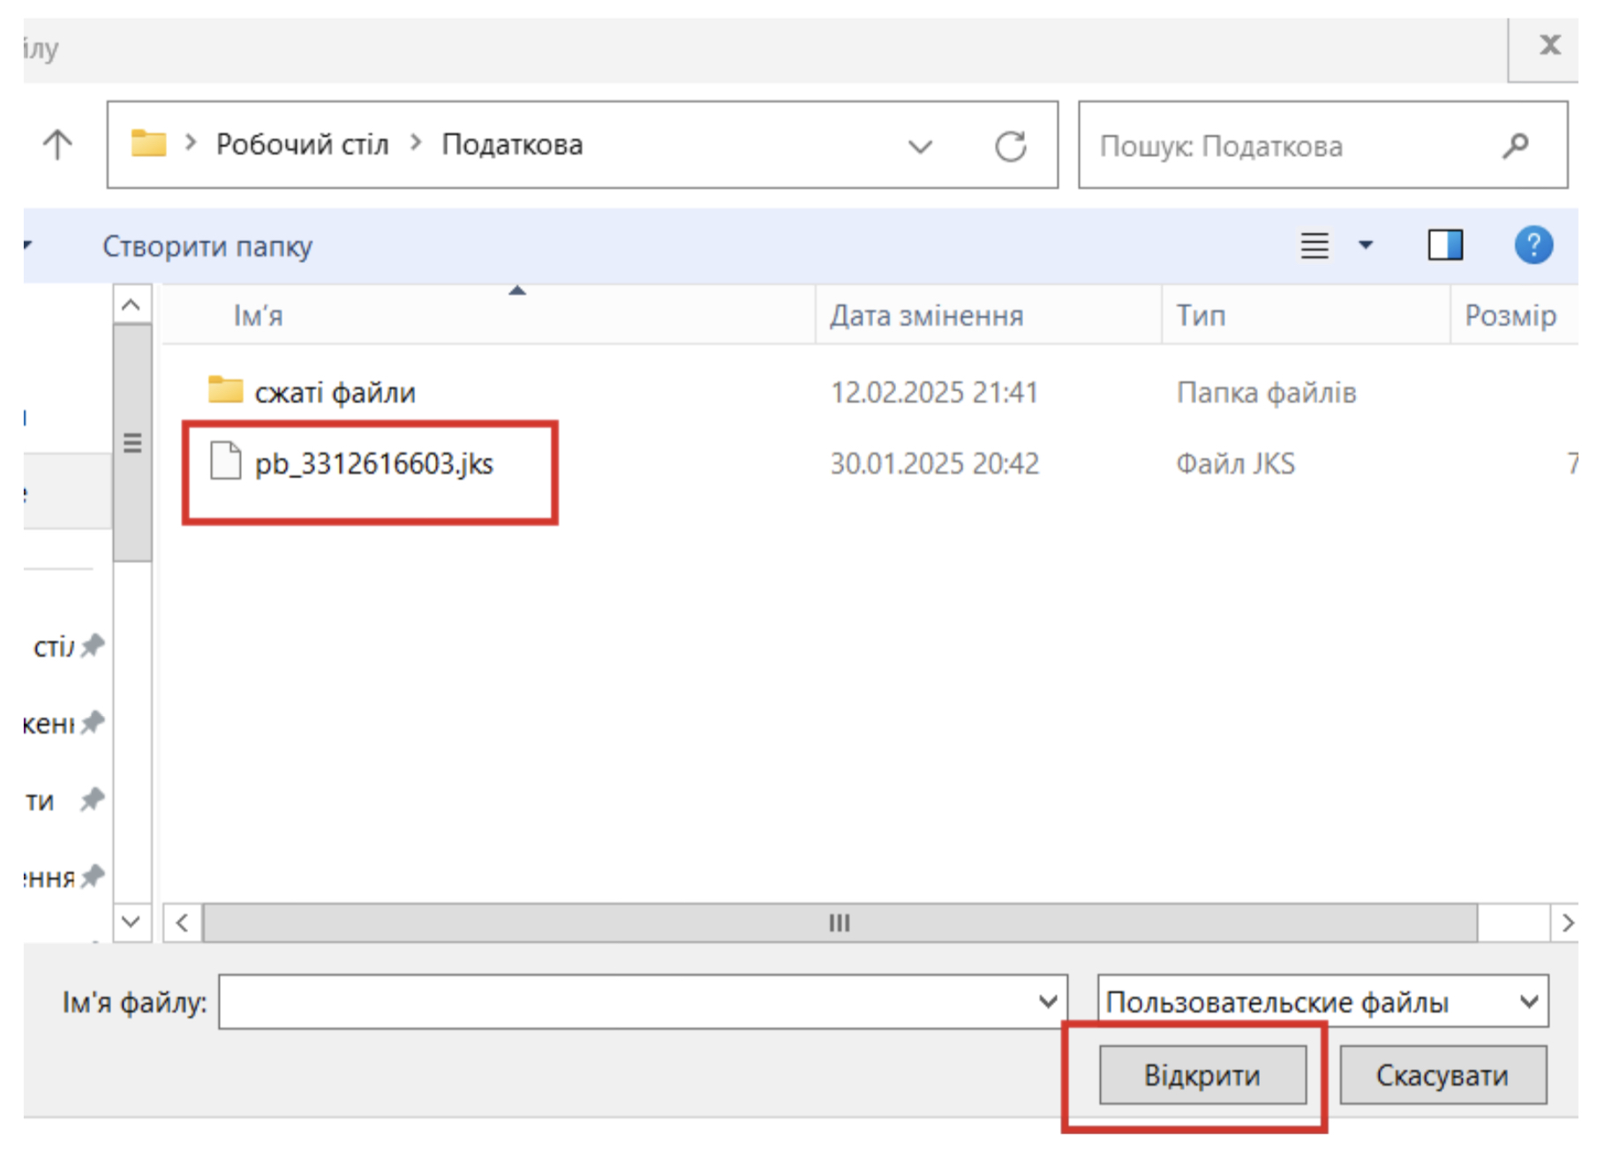Click the Відкрити button
This screenshot has width=1605, height=1152.
point(1202,1075)
